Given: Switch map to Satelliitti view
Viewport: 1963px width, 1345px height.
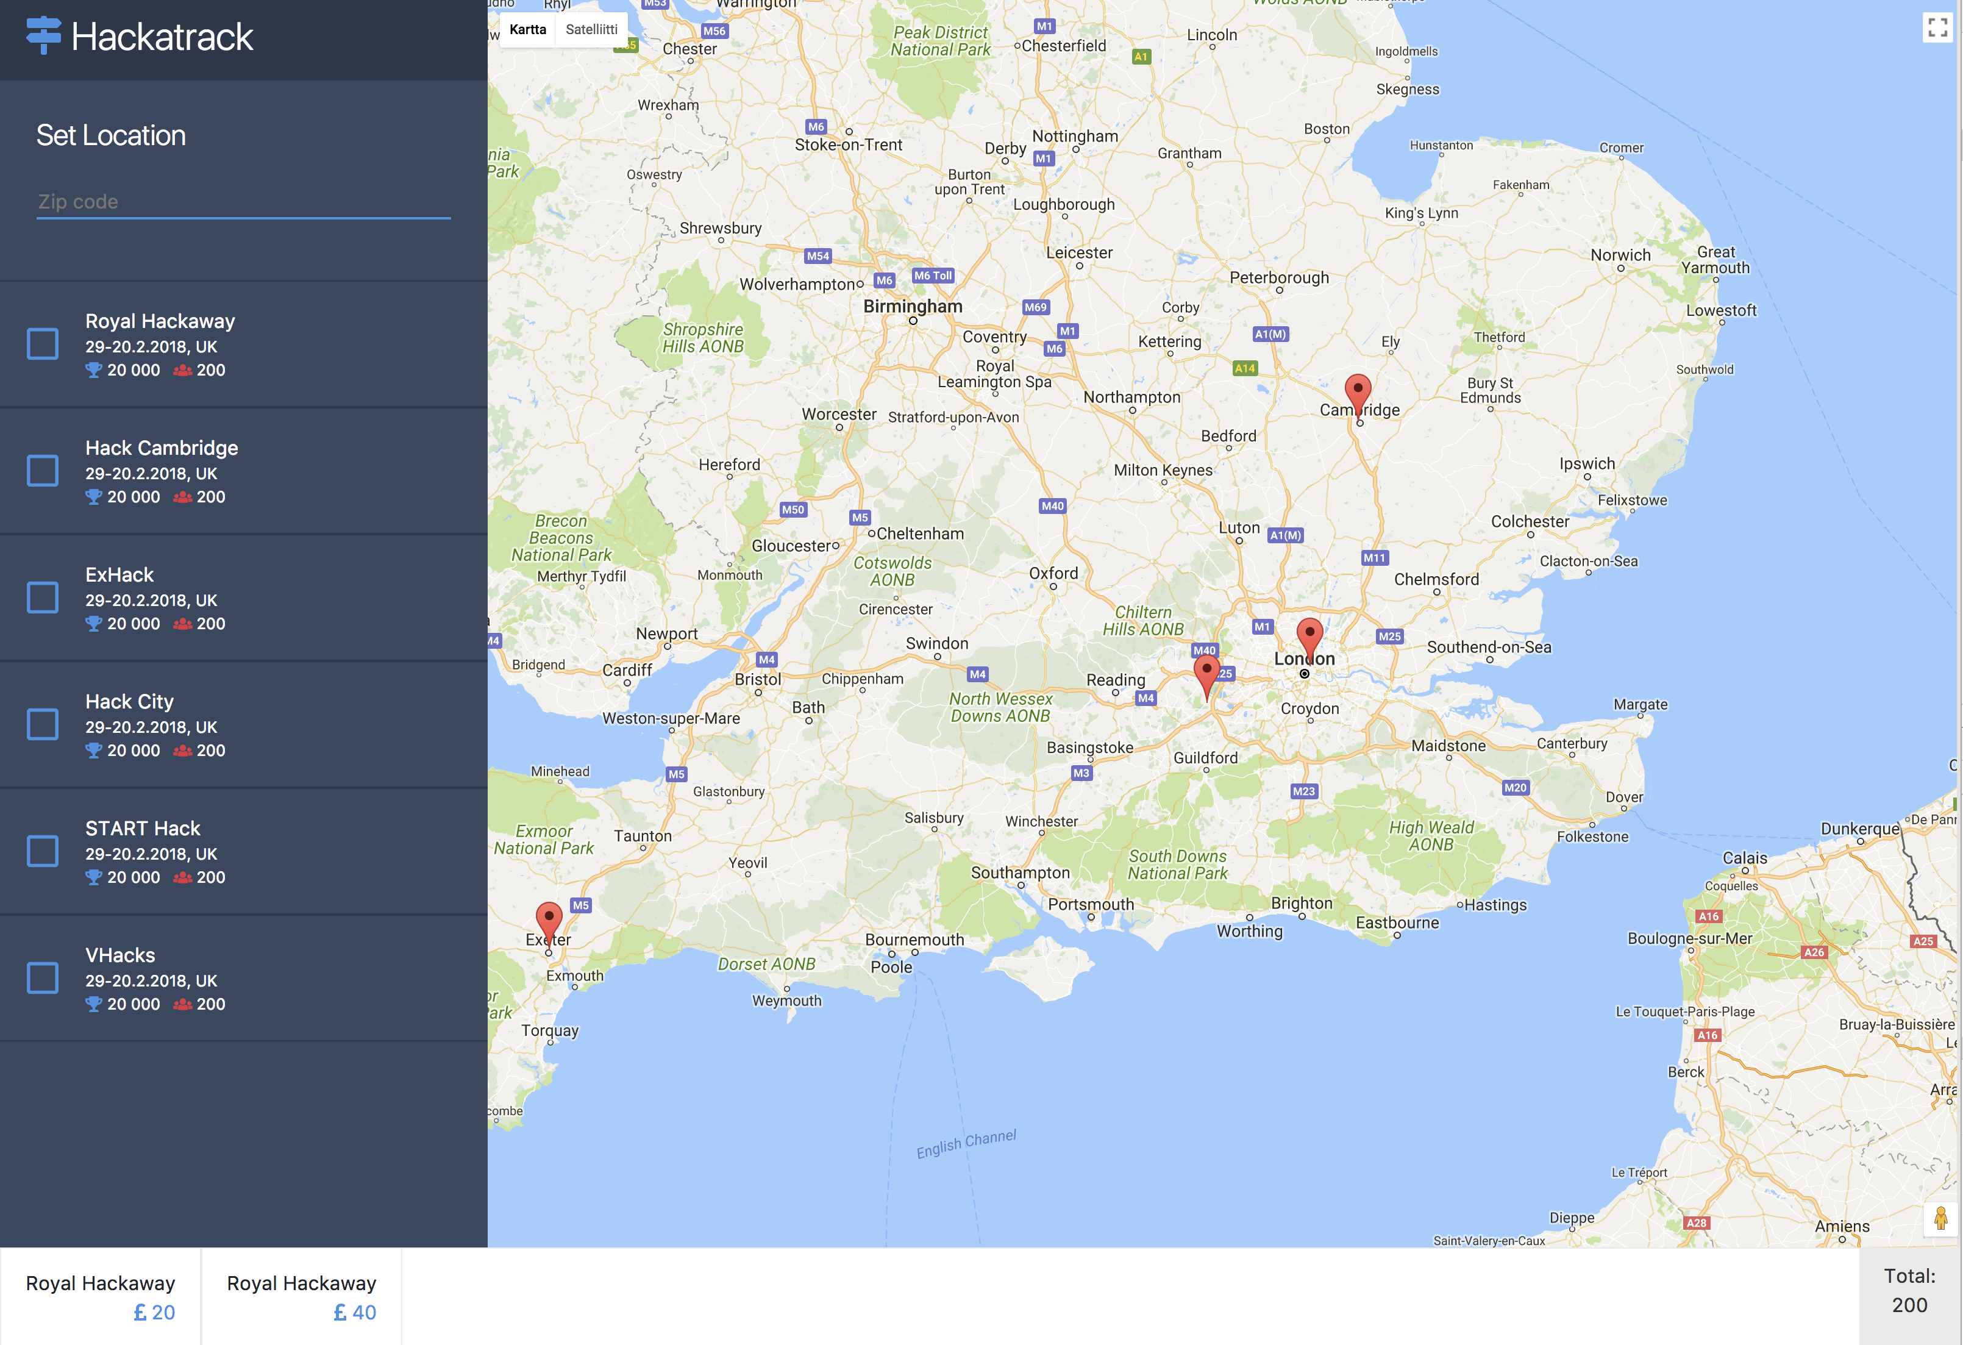Looking at the screenshot, I should pos(591,29).
